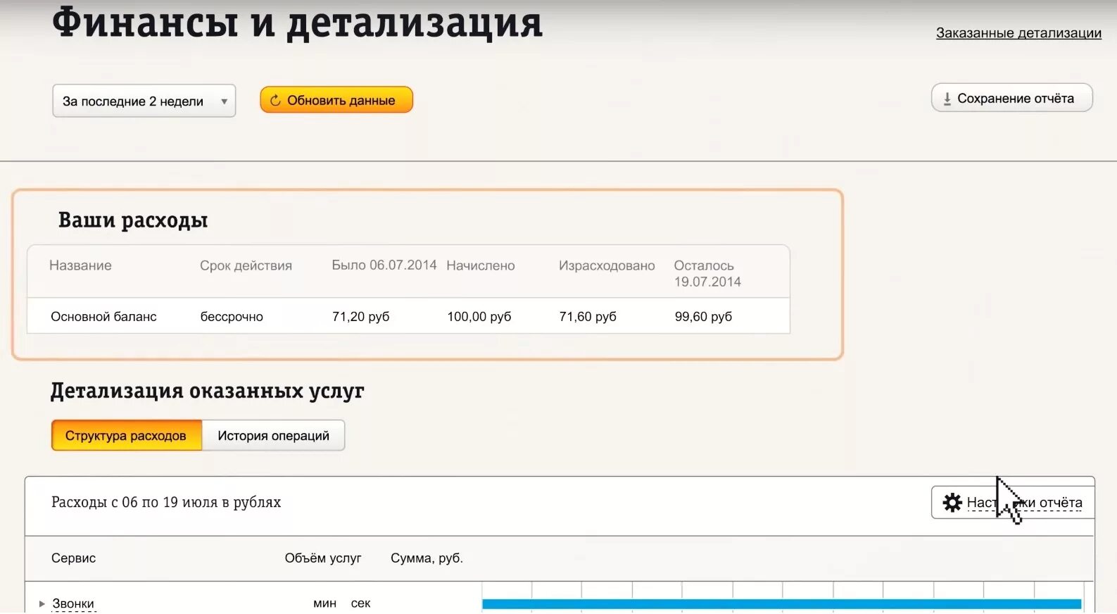Expand the 'Звонки' row with its triangle
The height and width of the screenshot is (614, 1117).
click(42, 603)
